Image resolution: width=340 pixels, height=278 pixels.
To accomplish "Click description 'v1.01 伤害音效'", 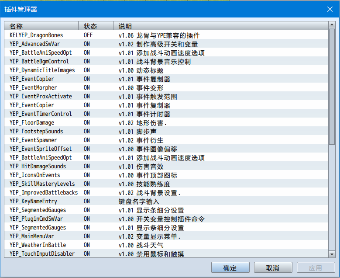I will click(141, 167).
